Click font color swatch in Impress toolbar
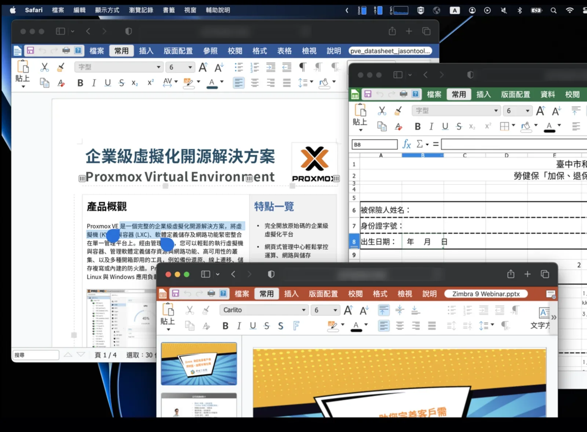The width and height of the screenshot is (587, 432). pyautogui.click(x=356, y=326)
